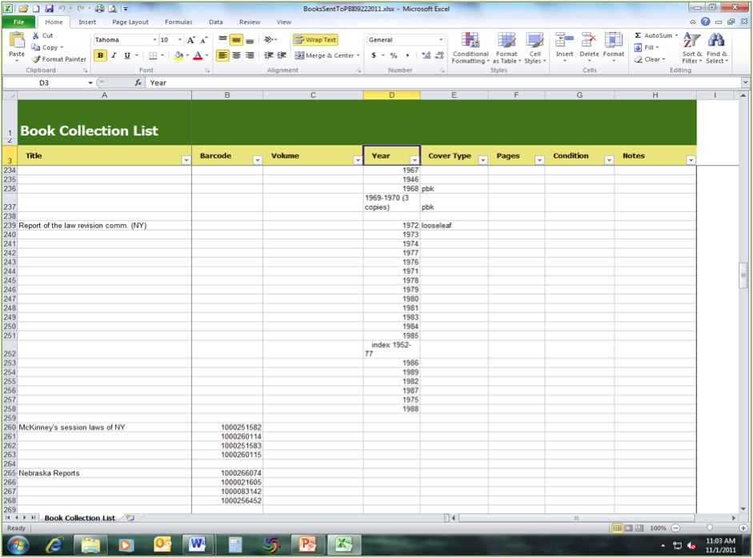The width and height of the screenshot is (753, 558).
Task: Click the Insert cells icon
Action: [564, 42]
